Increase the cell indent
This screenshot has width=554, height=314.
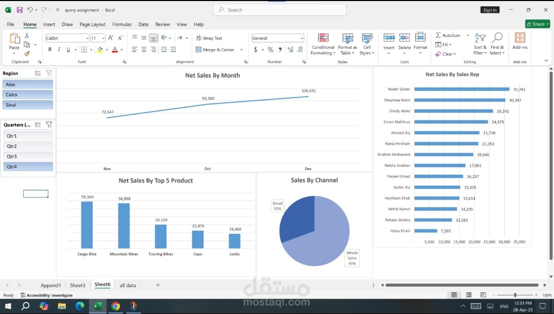[173, 50]
